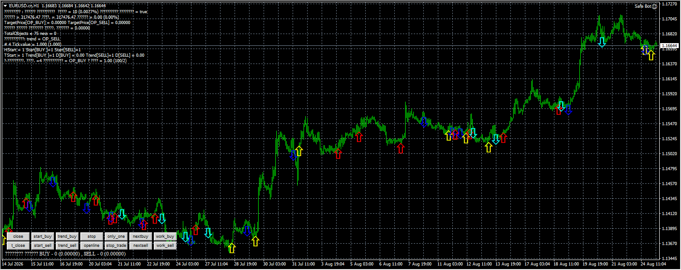Select the red up arrow above 6 Aug 11:00
The height and width of the screenshot is (270, 681).
click(400, 147)
